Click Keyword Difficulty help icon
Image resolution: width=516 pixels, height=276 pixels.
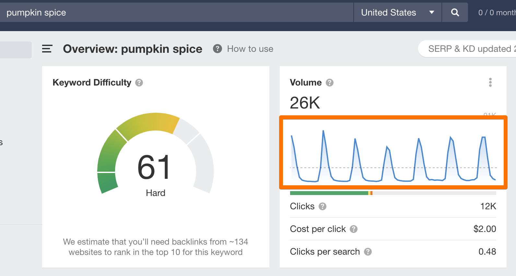coord(139,83)
